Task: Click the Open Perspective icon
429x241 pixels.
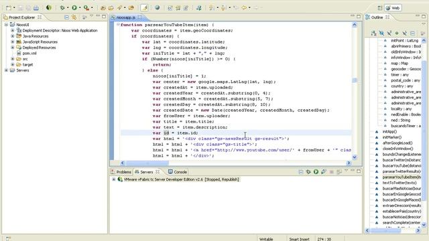Action: click(x=380, y=8)
